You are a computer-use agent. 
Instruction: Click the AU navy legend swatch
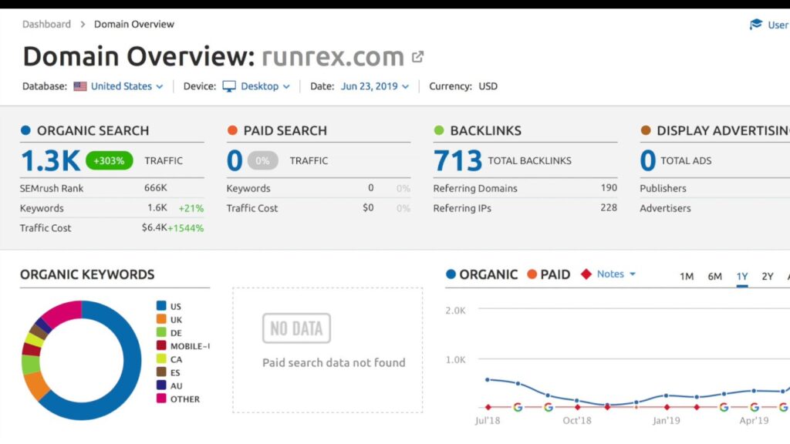(161, 385)
